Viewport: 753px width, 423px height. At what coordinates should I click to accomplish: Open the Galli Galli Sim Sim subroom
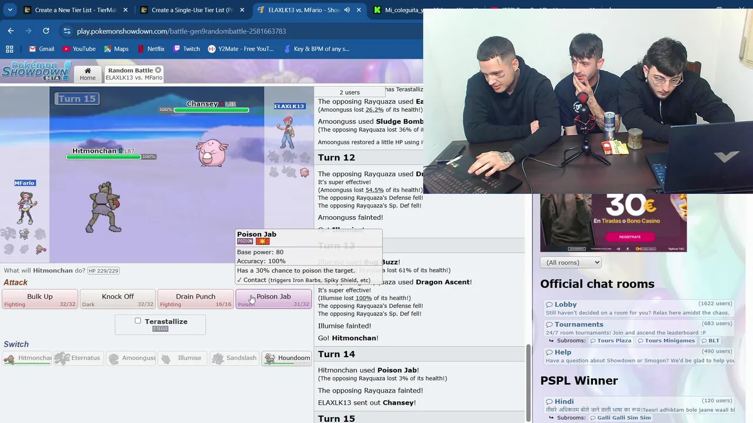click(x=620, y=418)
